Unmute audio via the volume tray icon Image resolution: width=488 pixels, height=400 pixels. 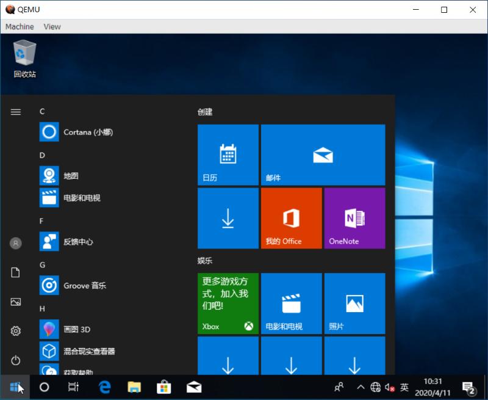coord(389,387)
